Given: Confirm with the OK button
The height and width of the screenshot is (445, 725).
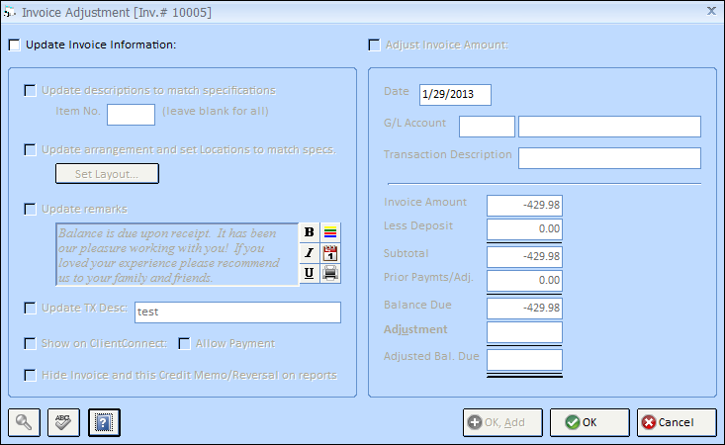Looking at the screenshot, I should click(589, 422).
